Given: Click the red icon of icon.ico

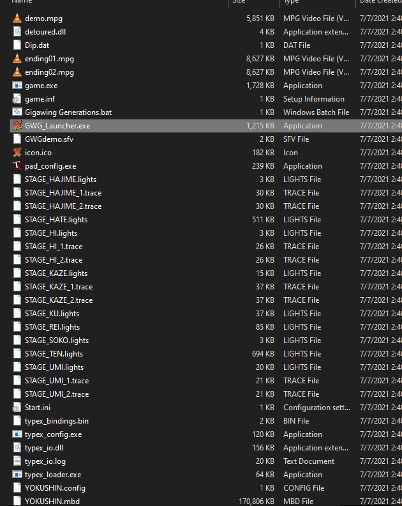Looking at the screenshot, I should coord(17,152).
